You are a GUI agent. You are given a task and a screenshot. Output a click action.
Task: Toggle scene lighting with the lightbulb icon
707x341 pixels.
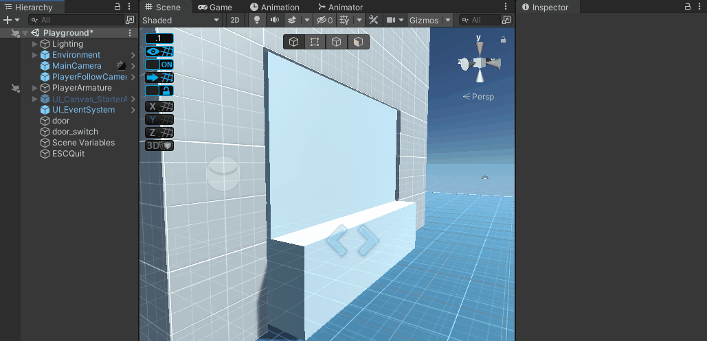tap(257, 20)
